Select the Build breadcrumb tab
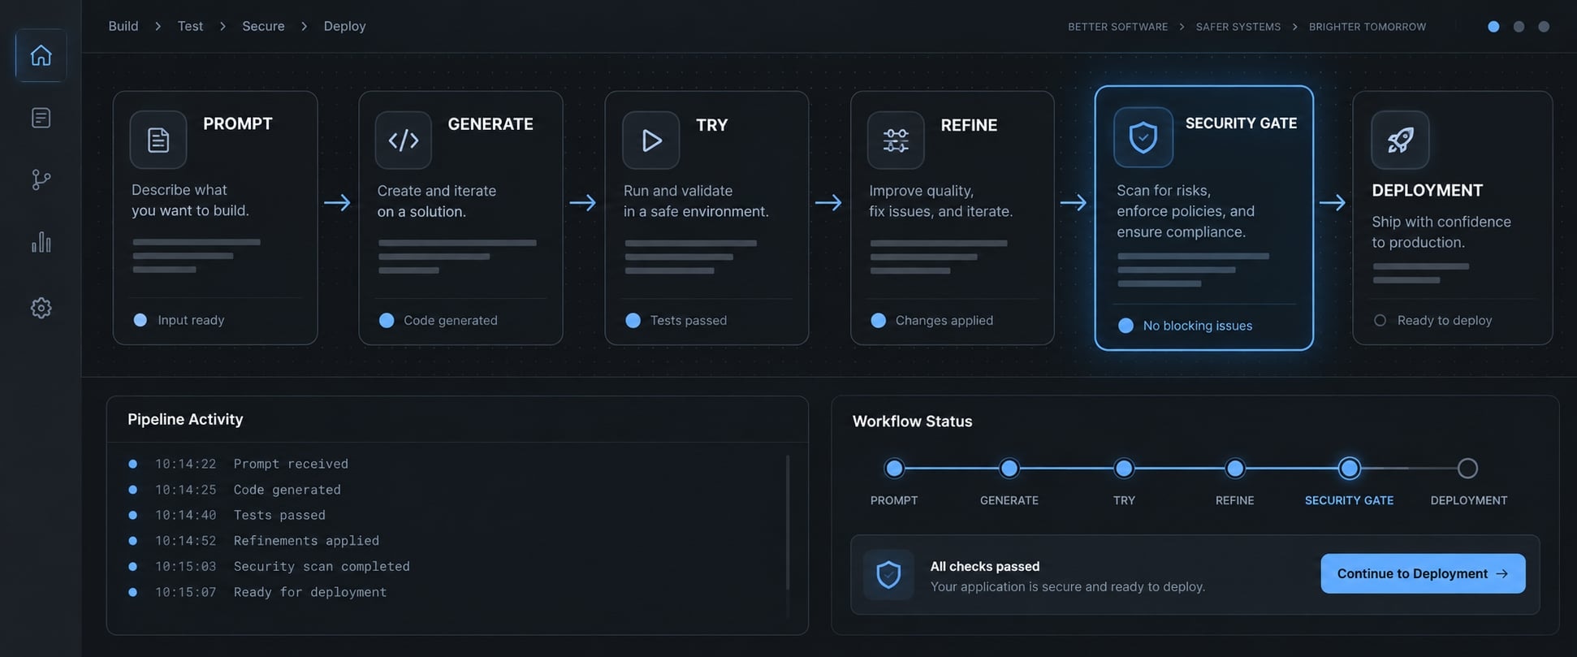Image resolution: width=1577 pixels, height=657 pixels. [x=123, y=26]
